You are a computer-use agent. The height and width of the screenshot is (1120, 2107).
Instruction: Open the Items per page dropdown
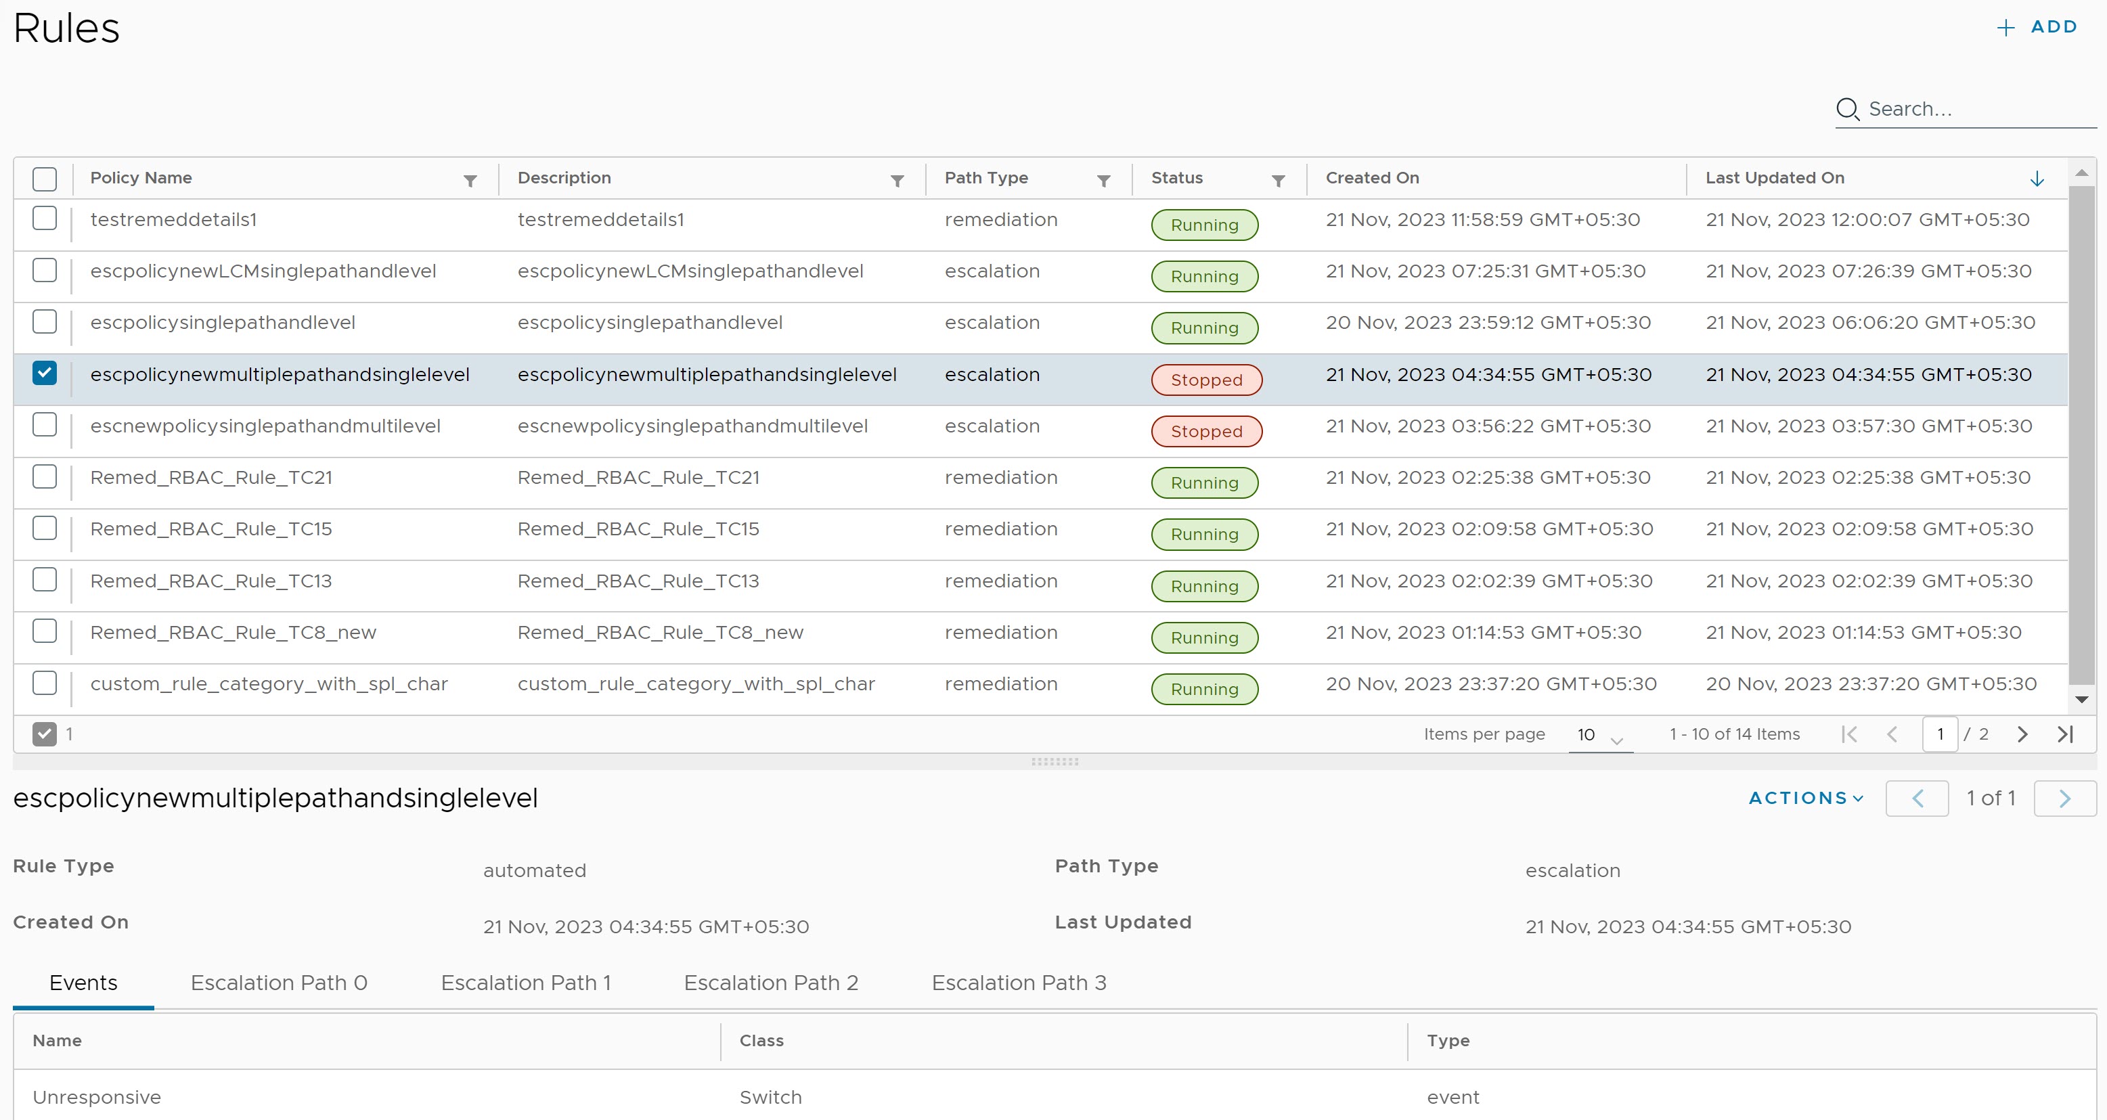pos(1600,735)
